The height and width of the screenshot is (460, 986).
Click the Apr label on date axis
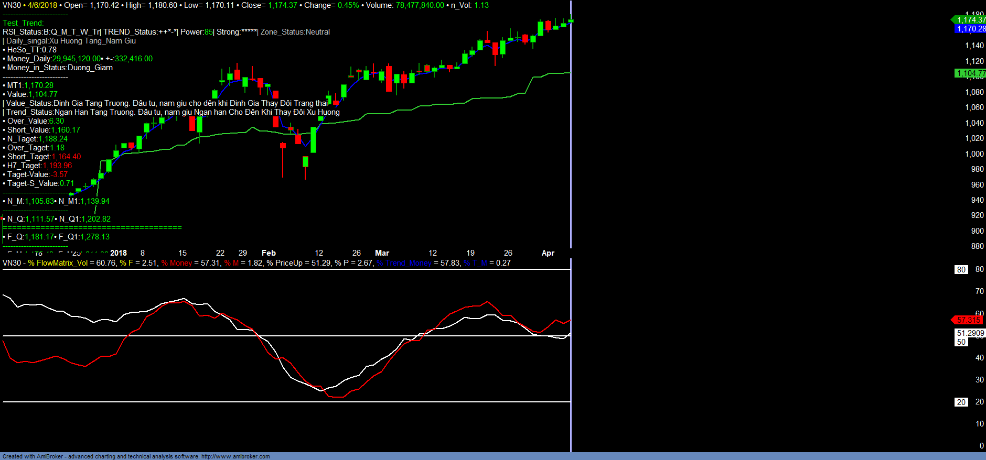pyautogui.click(x=548, y=253)
